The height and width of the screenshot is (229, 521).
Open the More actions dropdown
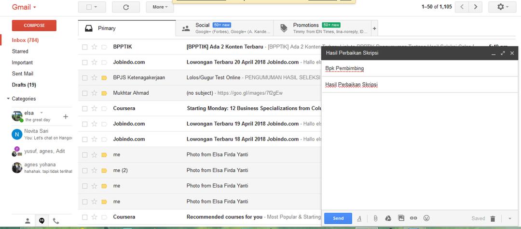(x=160, y=7)
